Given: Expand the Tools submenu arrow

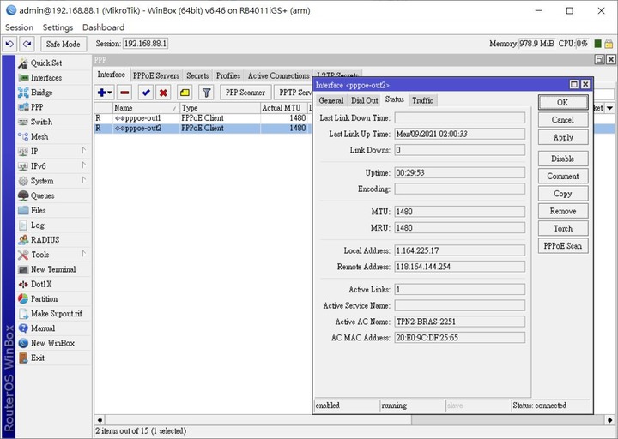Looking at the screenshot, I should tap(83, 254).
